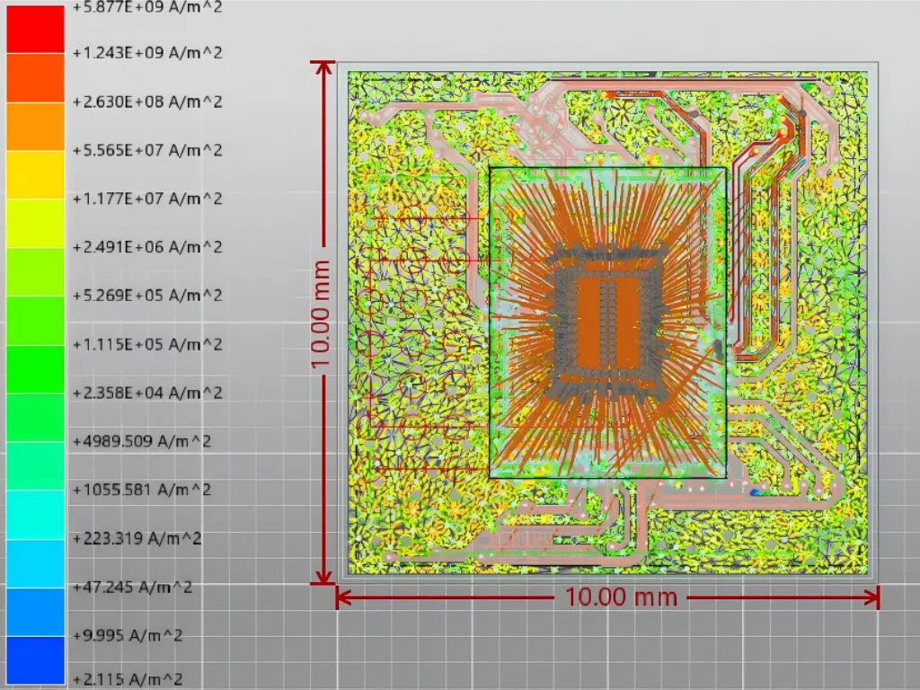The height and width of the screenshot is (690, 920).
Task: Click the mint green legend swatch below +4989.509
Action: click(35, 466)
